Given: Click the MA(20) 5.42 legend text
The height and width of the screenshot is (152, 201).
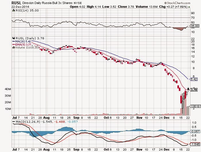Looking at the screenshot, I should click(23, 42).
